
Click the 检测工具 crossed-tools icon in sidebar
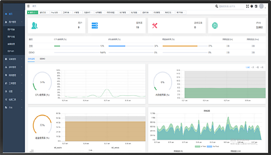(6, 99)
